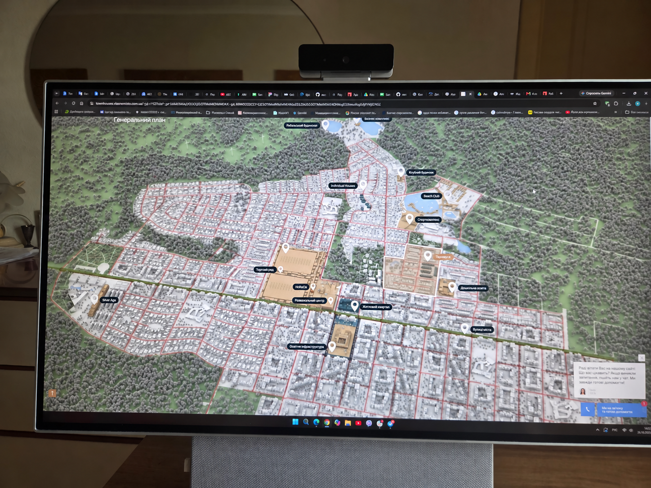Click the Gemini button in browser
The width and height of the screenshot is (651, 488).
pos(596,93)
